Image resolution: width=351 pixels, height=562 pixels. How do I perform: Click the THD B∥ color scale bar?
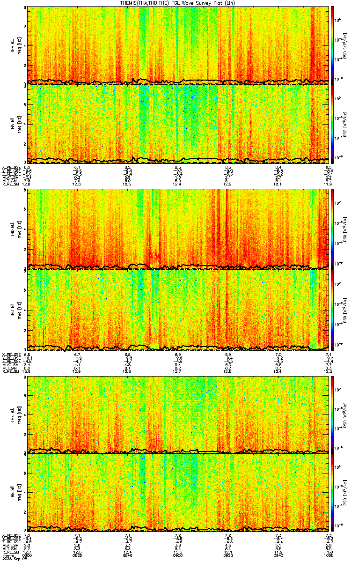click(x=332, y=310)
